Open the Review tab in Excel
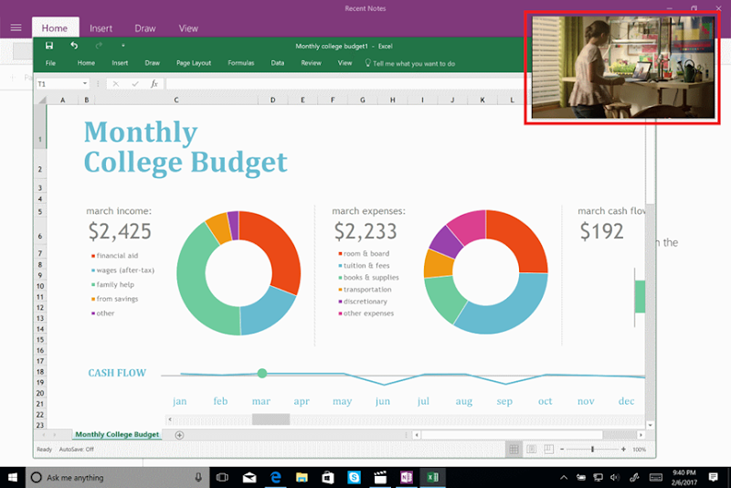Screen dimensions: 731x488 tap(311, 63)
